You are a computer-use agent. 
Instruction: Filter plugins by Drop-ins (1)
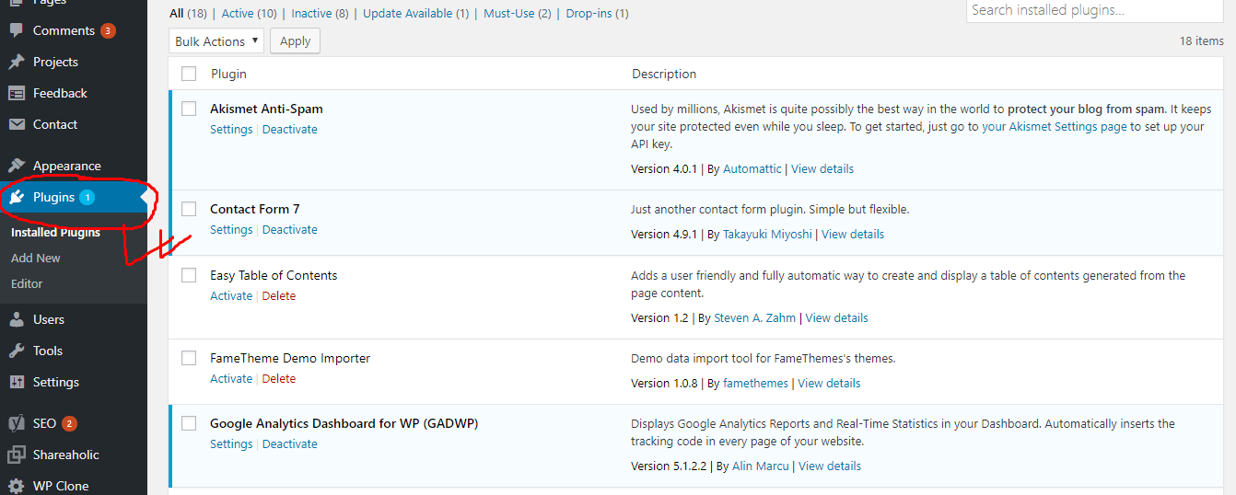(x=597, y=13)
